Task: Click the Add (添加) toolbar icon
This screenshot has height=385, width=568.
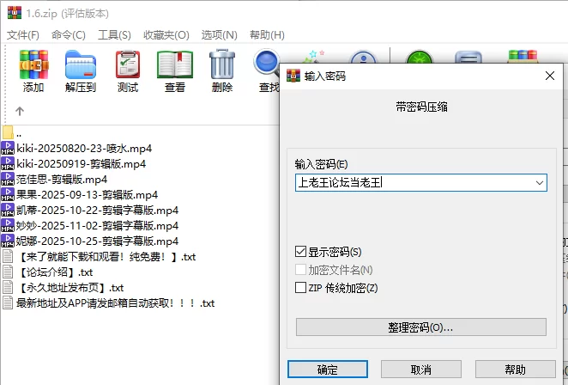Action: [x=33, y=70]
